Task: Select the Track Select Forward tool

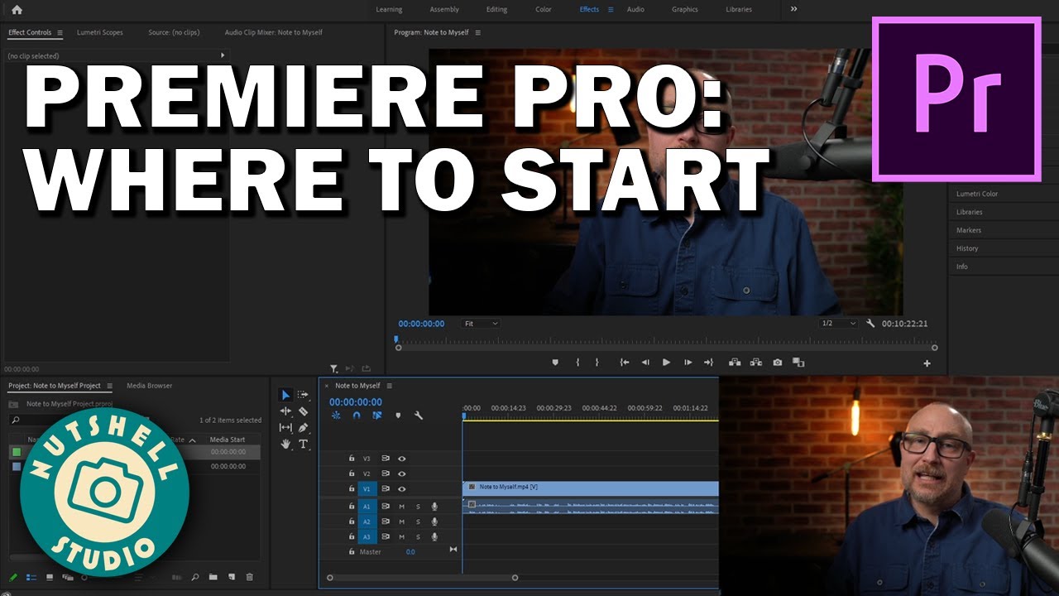Action: tap(303, 395)
